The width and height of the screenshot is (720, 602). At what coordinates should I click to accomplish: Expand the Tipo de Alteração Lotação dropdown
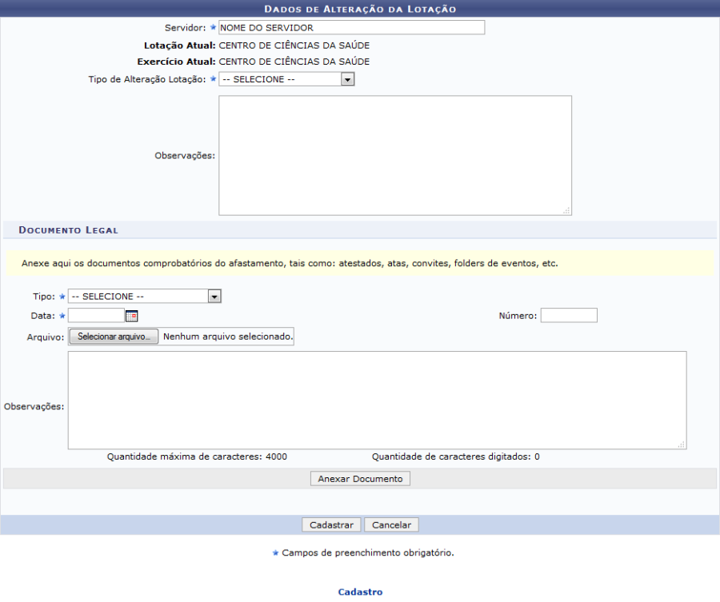pos(286,79)
